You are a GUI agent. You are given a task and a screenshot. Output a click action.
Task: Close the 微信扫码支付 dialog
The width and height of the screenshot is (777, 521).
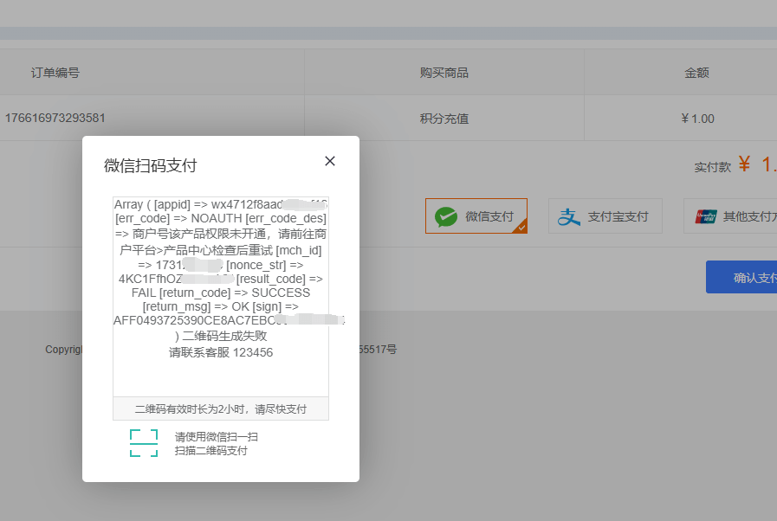[329, 161]
